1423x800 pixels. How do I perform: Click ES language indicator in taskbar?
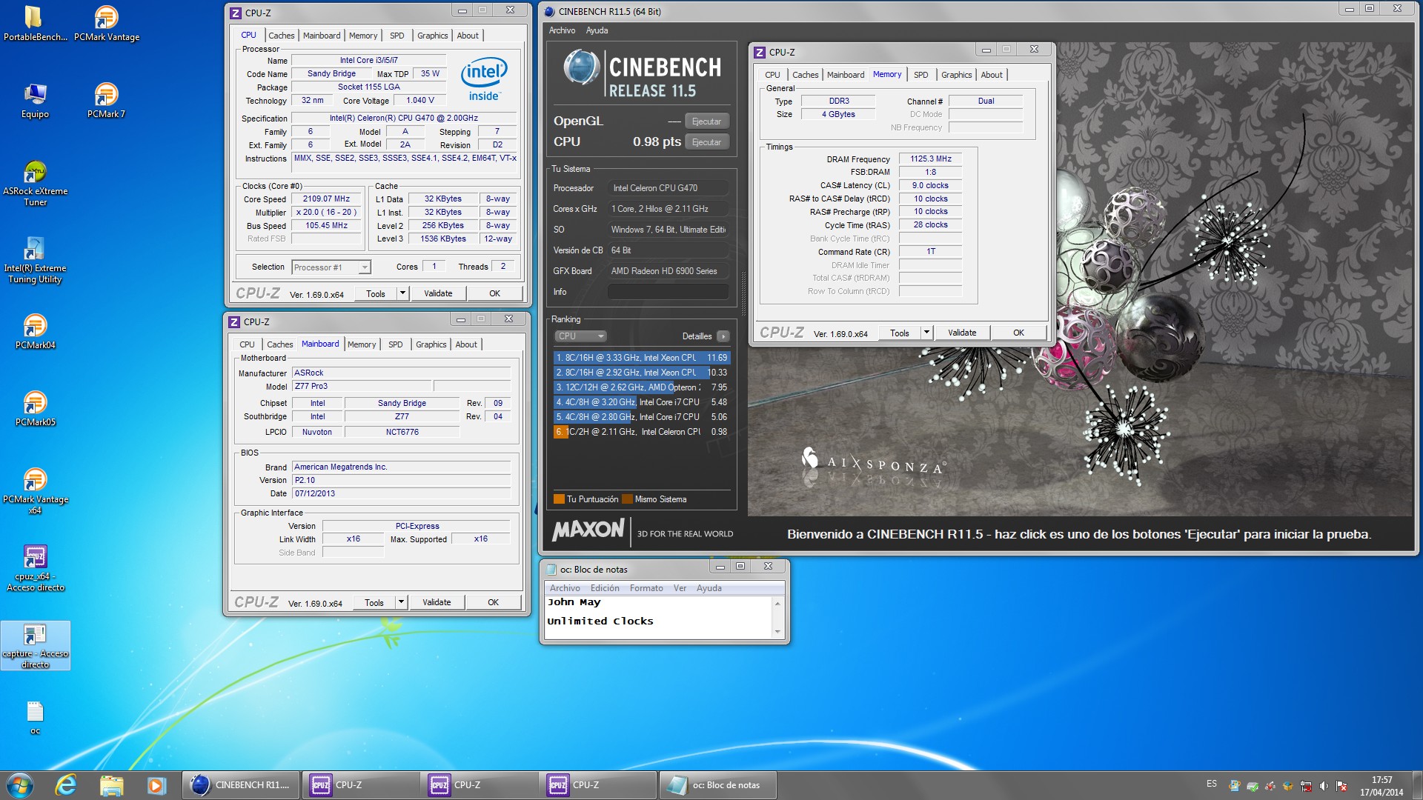(1211, 784)
